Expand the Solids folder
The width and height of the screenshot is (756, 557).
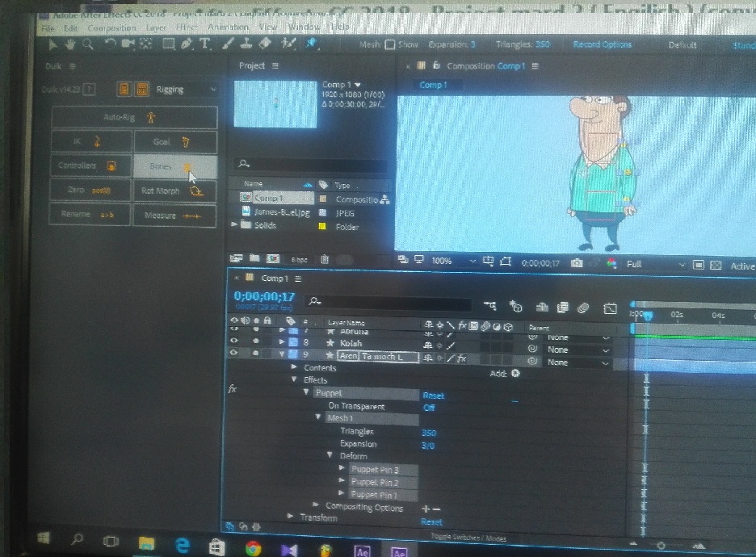(x=234, y=224)
